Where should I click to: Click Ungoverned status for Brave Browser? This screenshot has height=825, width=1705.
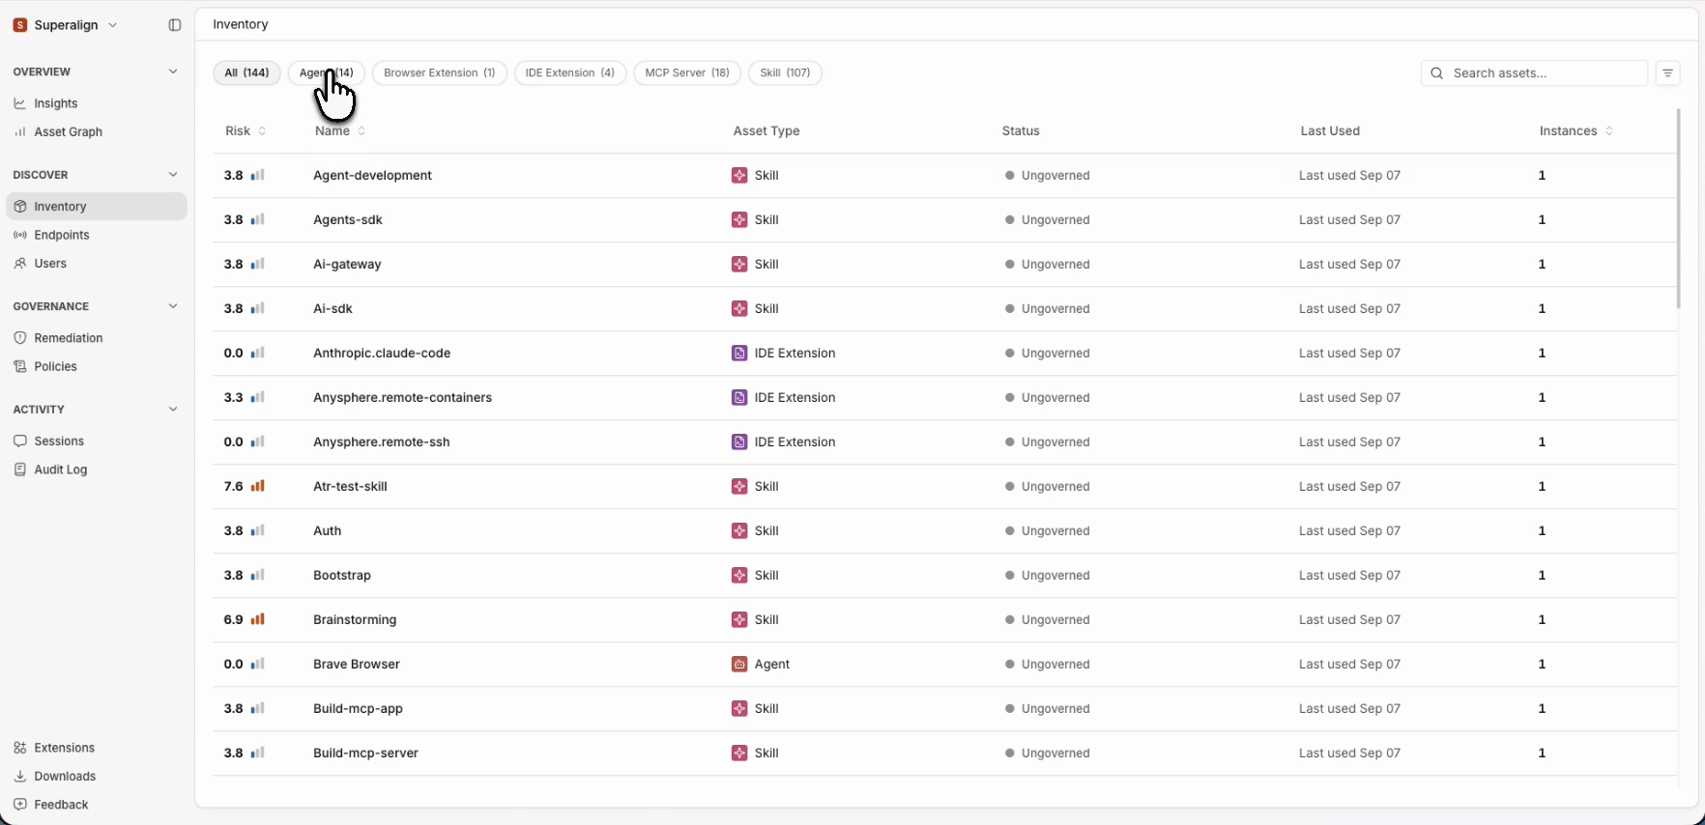[1048, 665]
